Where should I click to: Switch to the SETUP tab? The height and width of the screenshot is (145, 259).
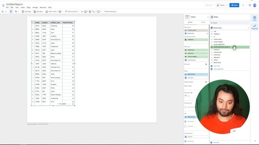(190, 23)
